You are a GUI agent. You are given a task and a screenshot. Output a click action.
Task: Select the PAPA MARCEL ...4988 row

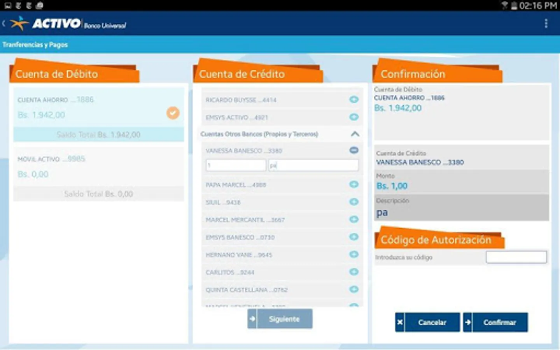click(x=282, y=185)
